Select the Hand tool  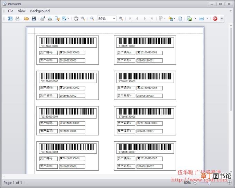(76, 19)
